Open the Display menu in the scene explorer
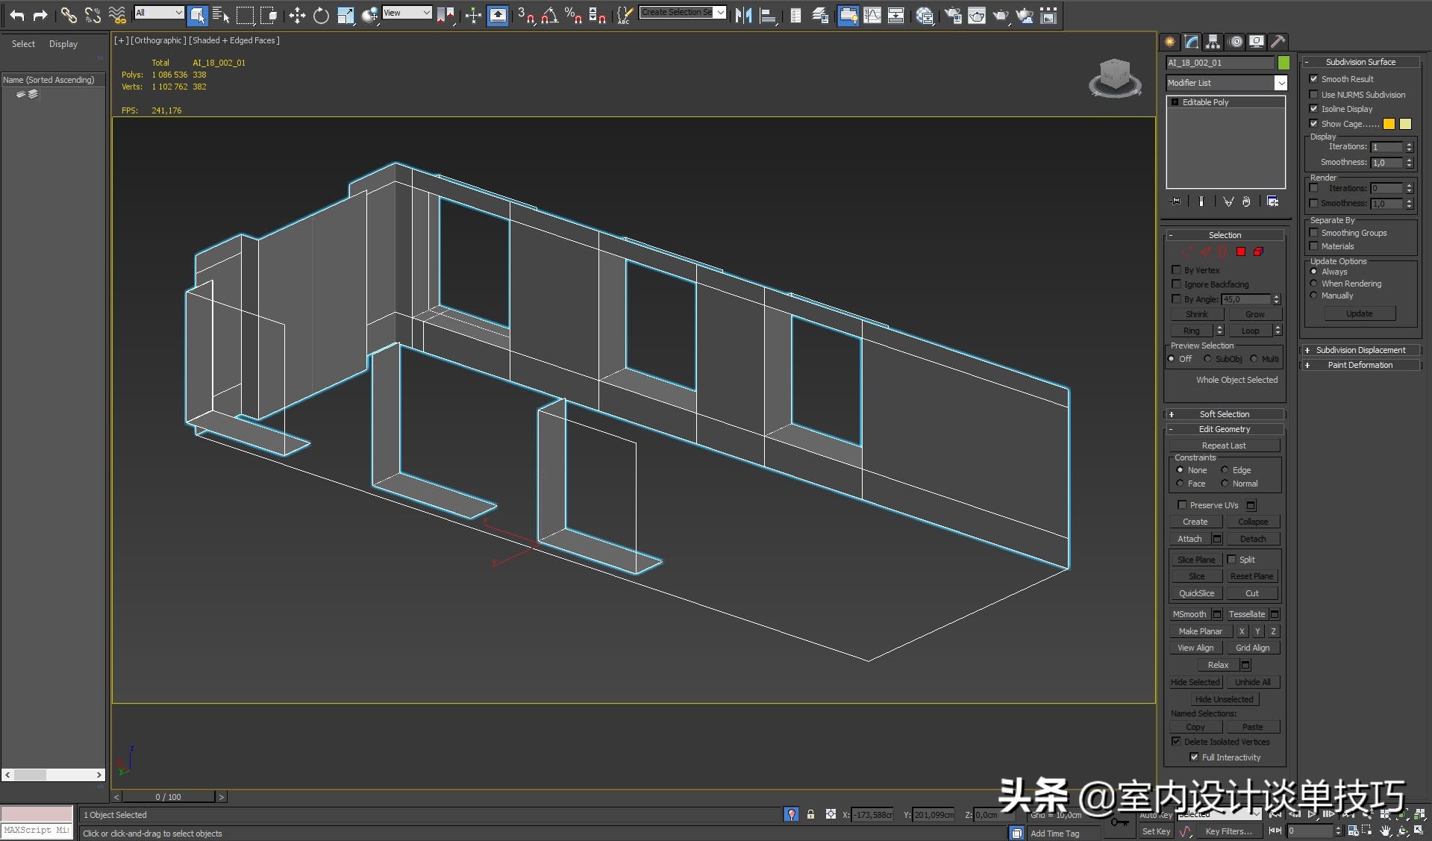The width and height of the screenshot is (1432, 841). 63,44
